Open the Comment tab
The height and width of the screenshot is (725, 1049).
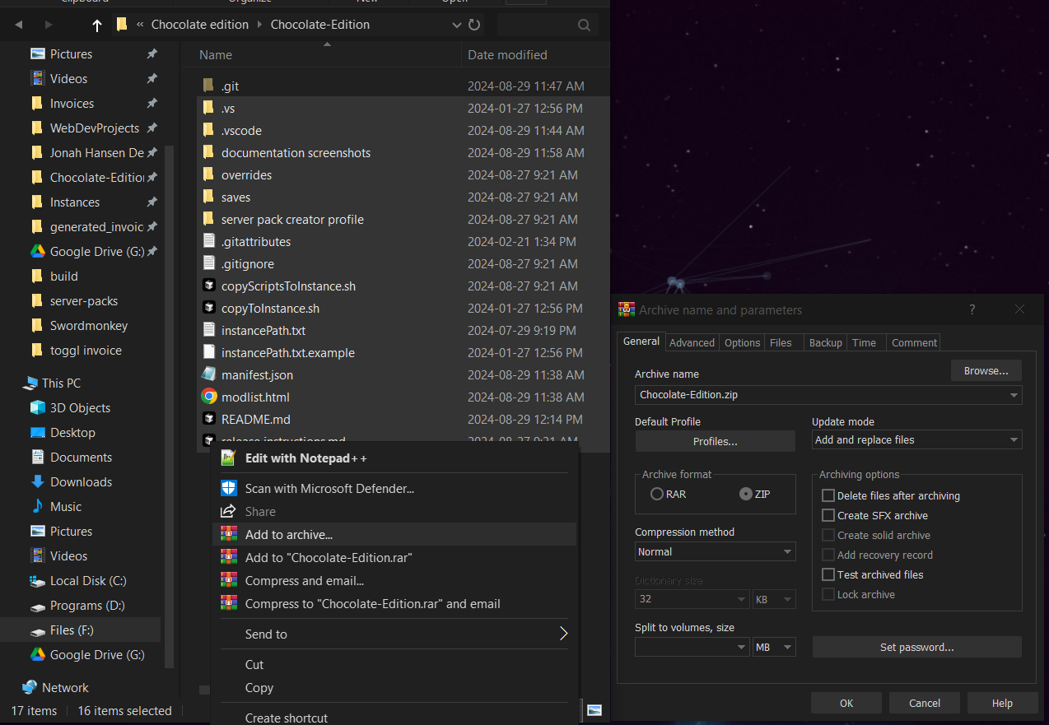pos(914,342)
